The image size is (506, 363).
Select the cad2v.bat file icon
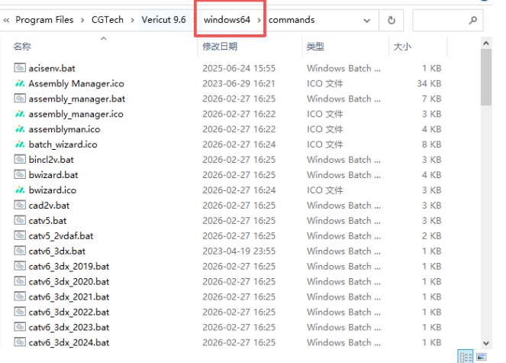(20, 205)
